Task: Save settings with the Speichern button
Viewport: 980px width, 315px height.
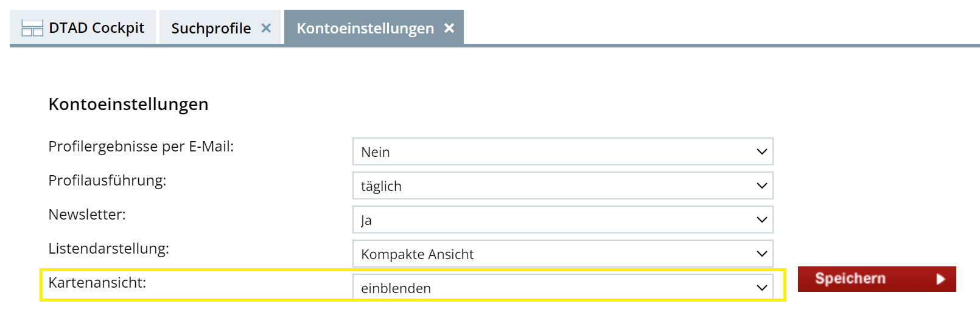Action: pyautogui.click(x=877, y=279)
